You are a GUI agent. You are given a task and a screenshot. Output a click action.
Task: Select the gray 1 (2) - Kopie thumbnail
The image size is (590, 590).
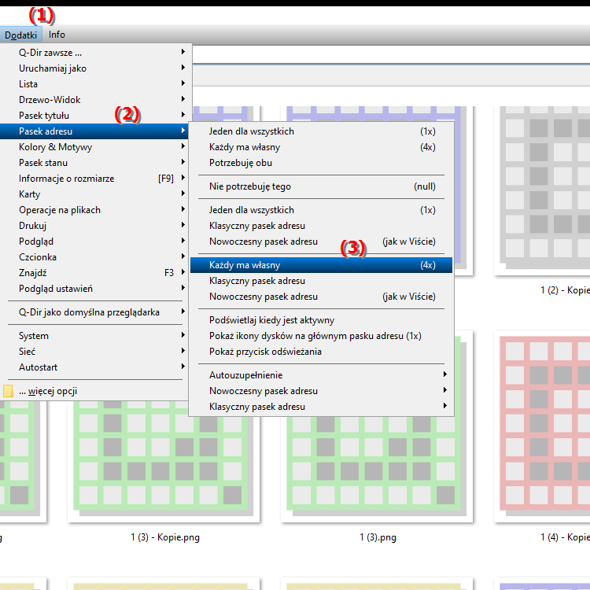click(542, 190)
